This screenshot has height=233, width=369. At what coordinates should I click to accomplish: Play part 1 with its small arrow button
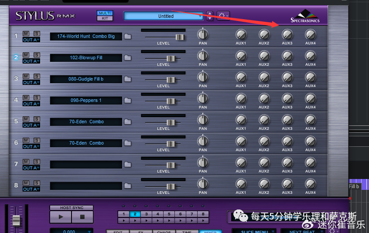click(x=123, y=220)
